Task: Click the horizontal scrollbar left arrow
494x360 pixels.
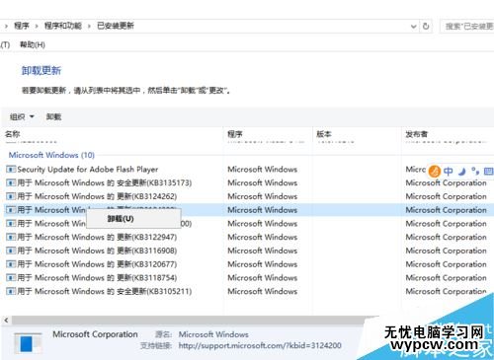Action: [x=6, y=320]
